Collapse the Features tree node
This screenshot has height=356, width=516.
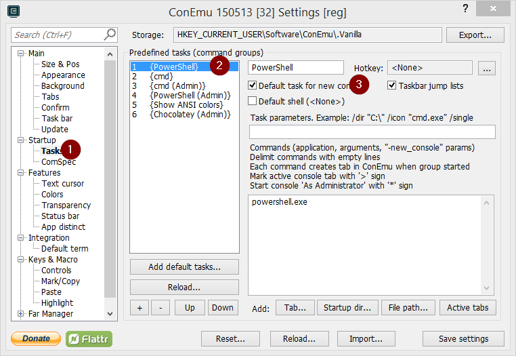pos(20,173)
